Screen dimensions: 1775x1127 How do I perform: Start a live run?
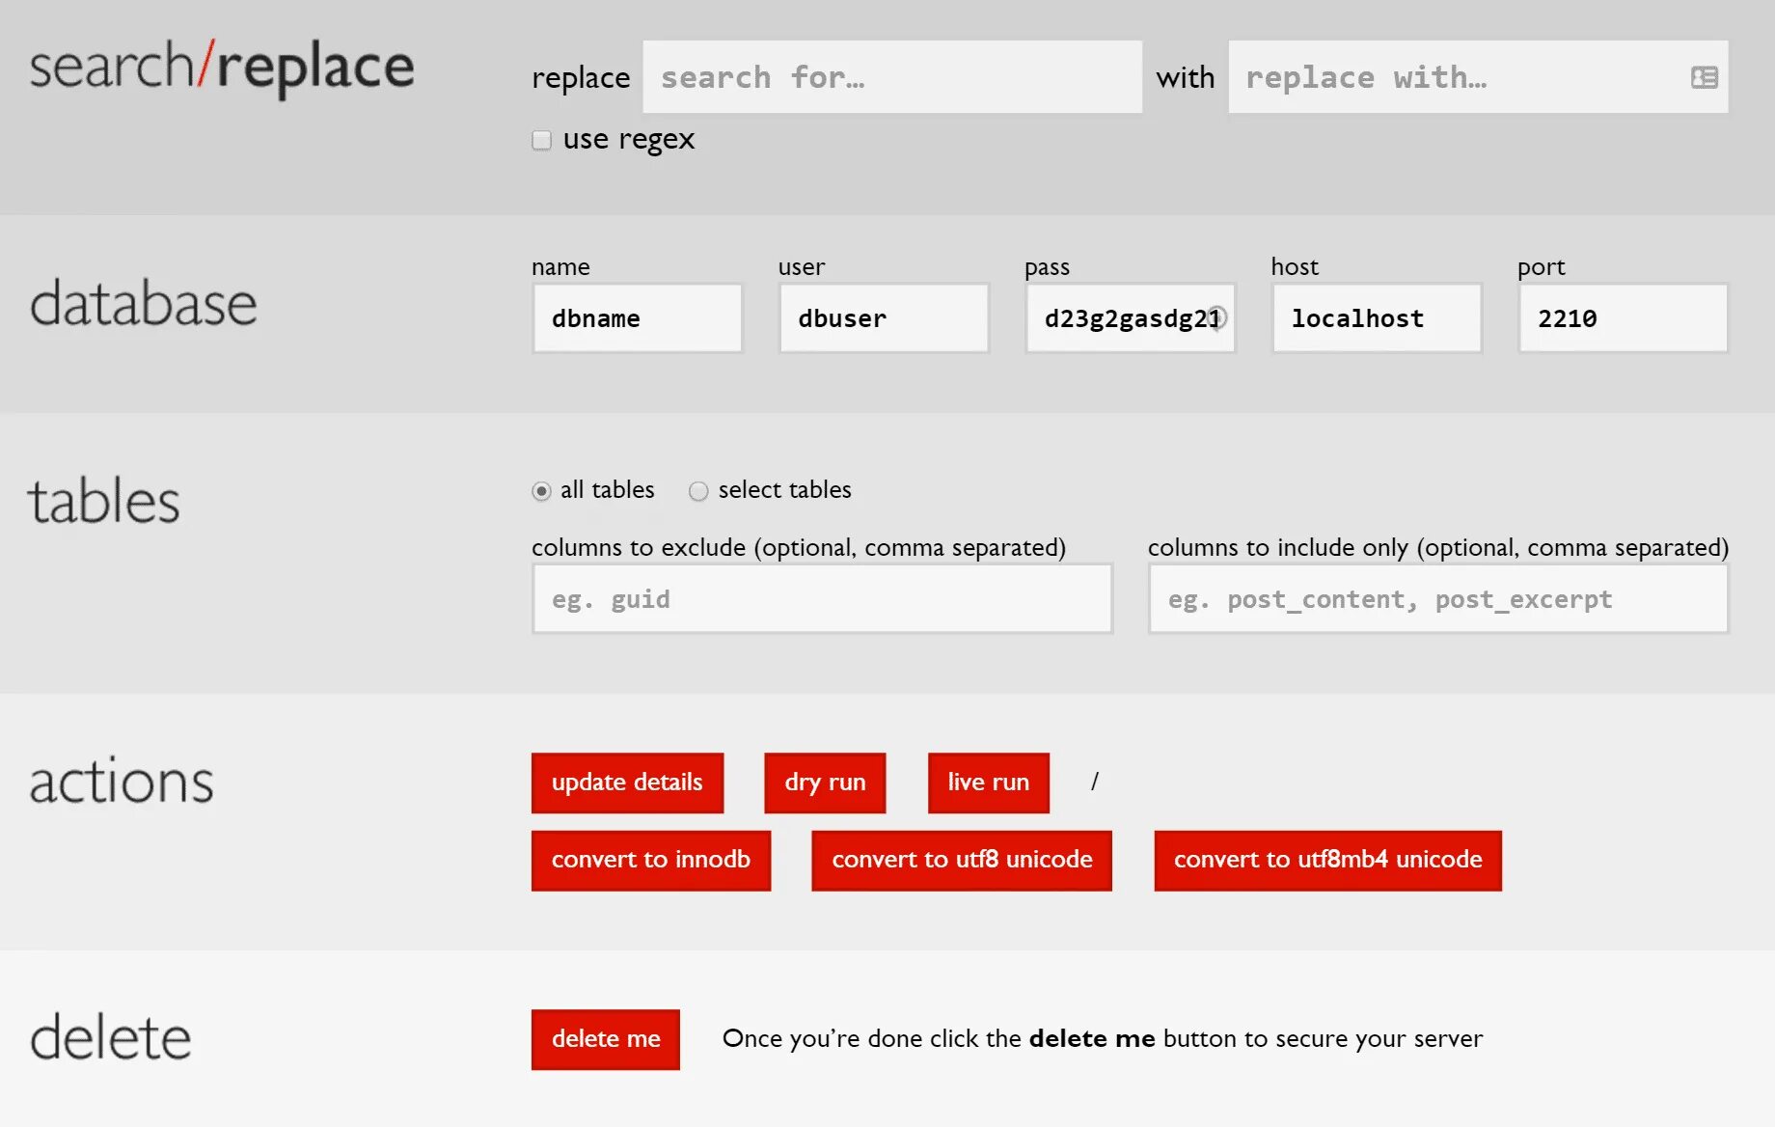[989, 783]
